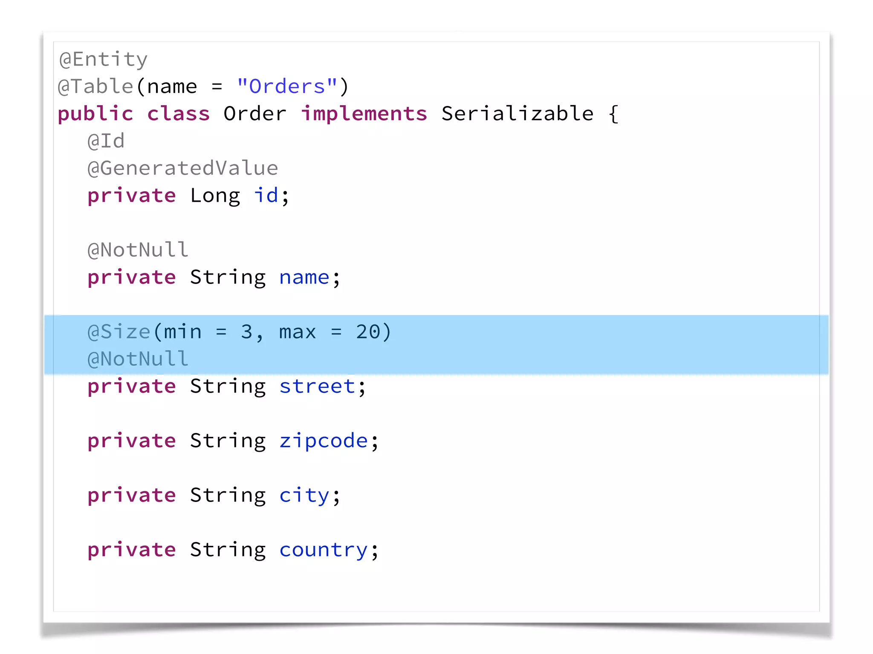The width and height of the screenshot is (873, 654).
Task: Click the min = 3 parameter
Action: pyautogui.click(x=208, y=332)
